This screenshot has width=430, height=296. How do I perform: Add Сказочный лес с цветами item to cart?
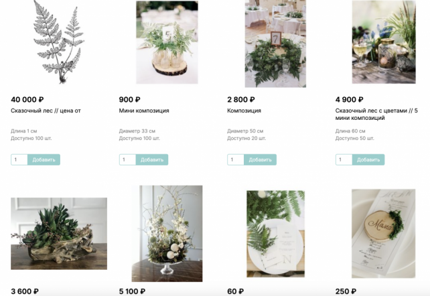(368, 159)
